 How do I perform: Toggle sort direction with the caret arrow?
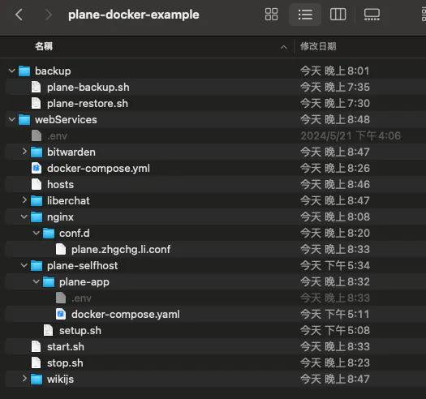tap(284, 47)
